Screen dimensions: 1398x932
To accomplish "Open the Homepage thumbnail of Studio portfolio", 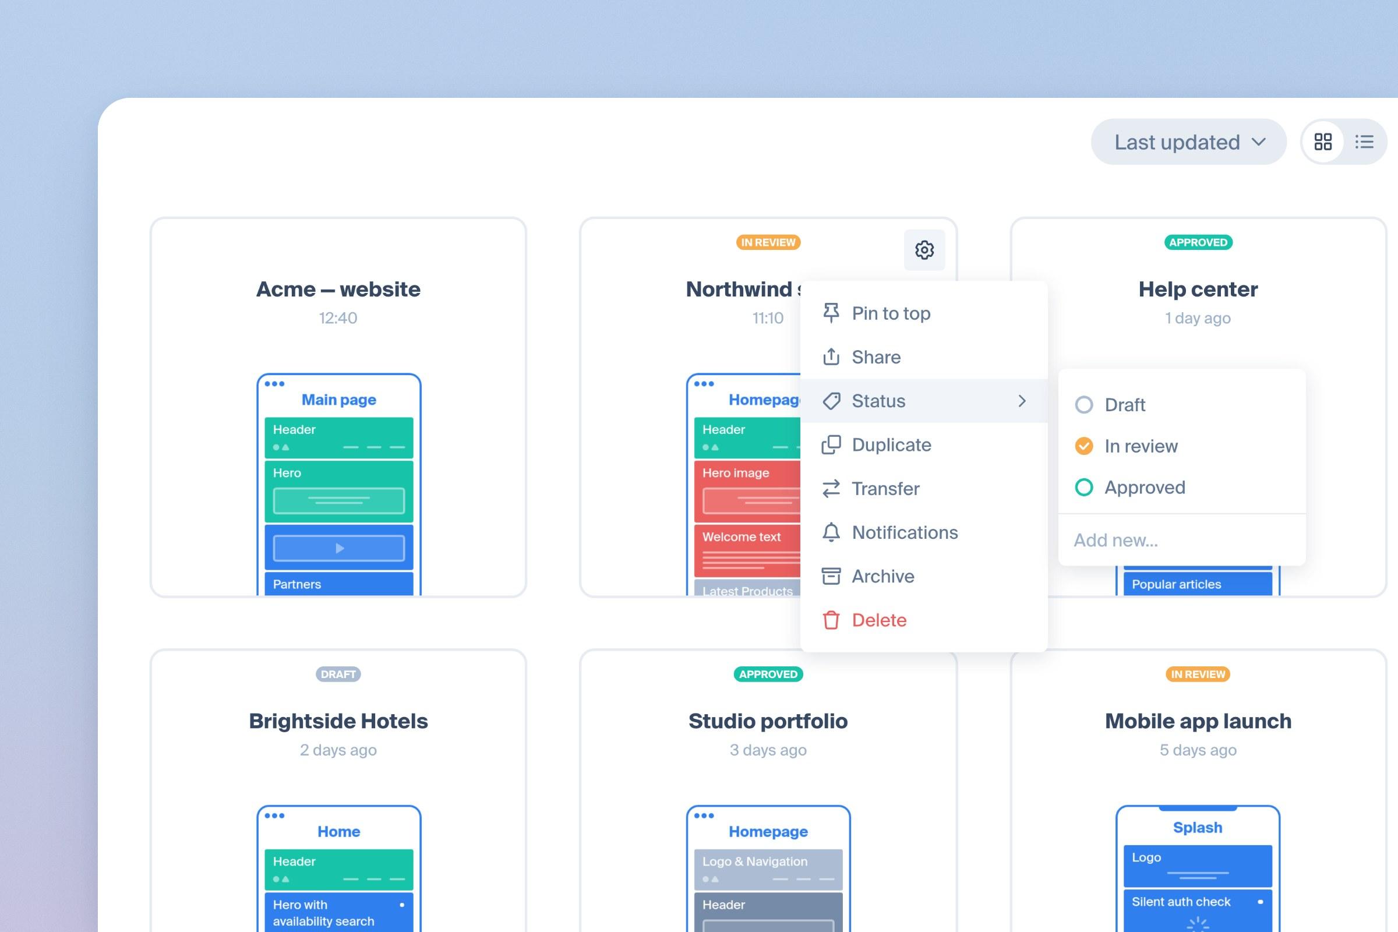I will click(x=768, y=869).
